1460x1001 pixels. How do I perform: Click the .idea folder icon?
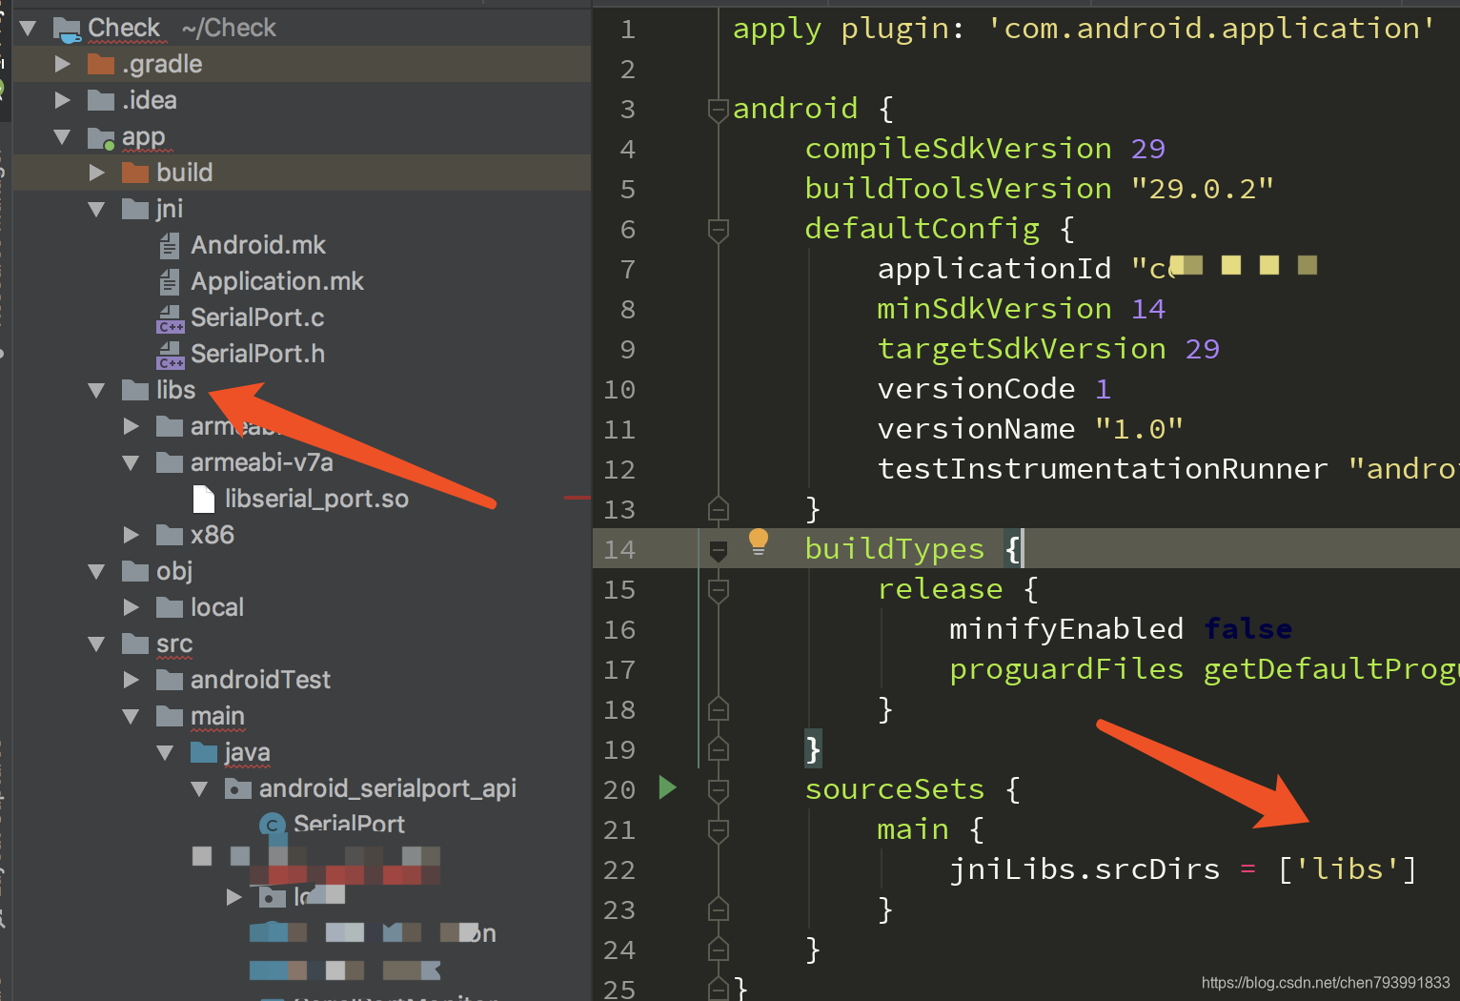tap(101, 100)
